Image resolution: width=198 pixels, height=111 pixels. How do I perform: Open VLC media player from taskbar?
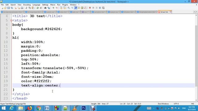(x=75, y=108)
